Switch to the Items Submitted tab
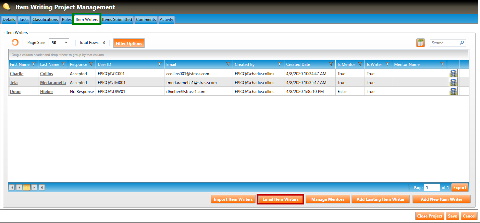The image size is (480, 223). [x=117, y=20]
